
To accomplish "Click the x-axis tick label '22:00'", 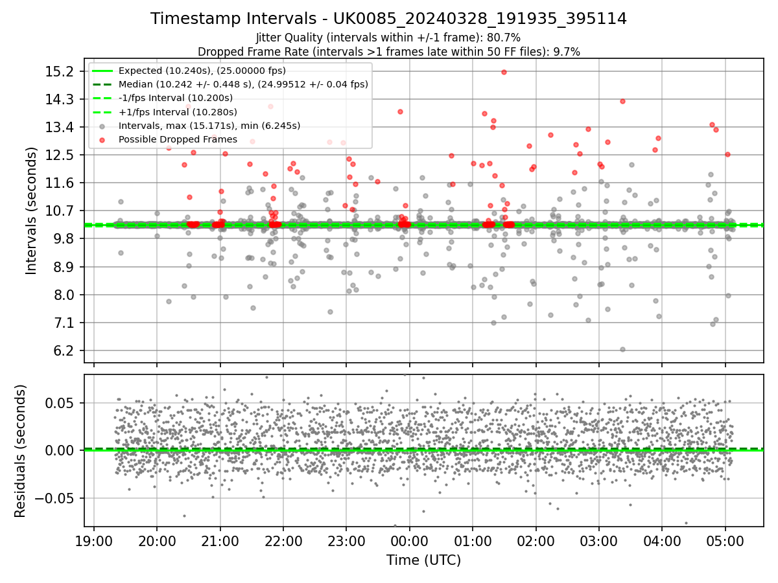I will (283, 540).
